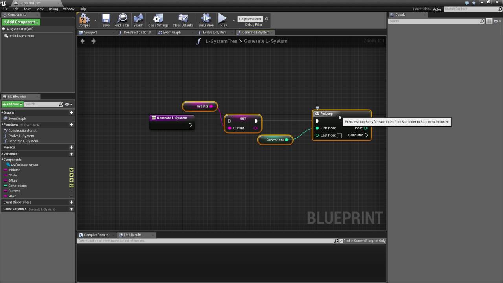Image resolution: width=503 pixels, height=283 pixels.
Task: Click L-SystemTree in the breadcrumb
Action: click(221, 41)
